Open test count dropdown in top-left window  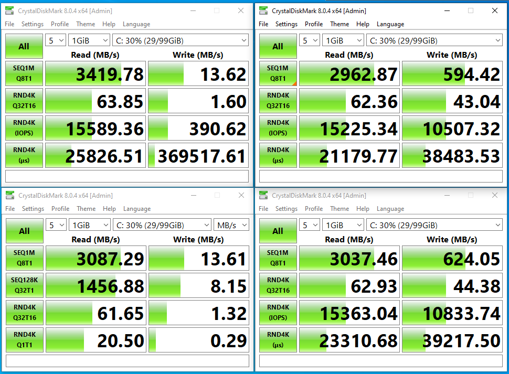click(56, 40)
